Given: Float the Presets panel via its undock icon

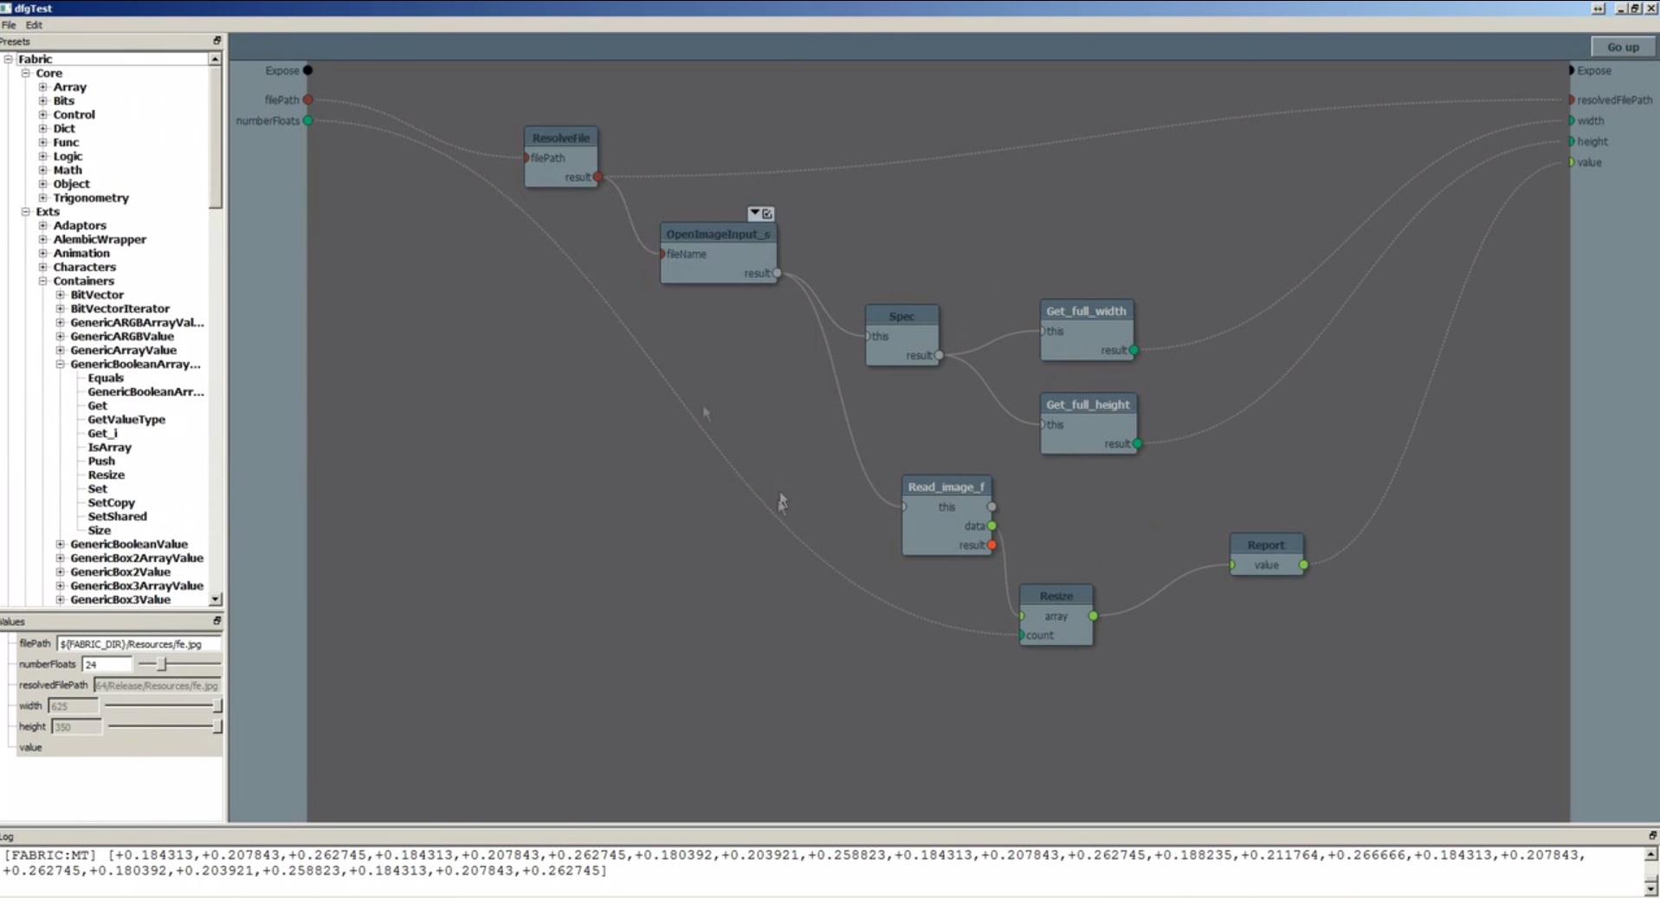Looking at the screenshot, I should (216, 41).
